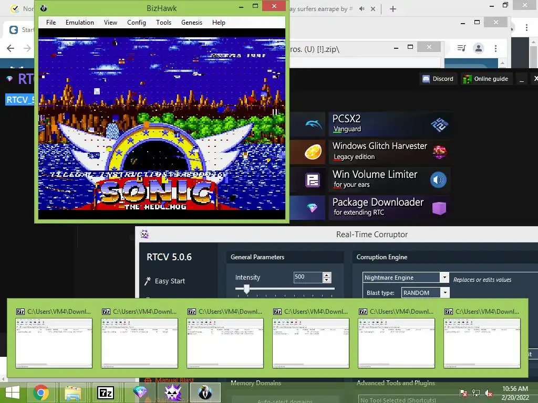The width and height of the screenshot is (538, 403).
Task: Click the diamond gem icon beside Package Downloader
Action: tap(312, 207)
